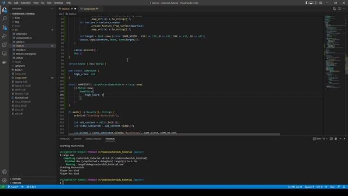Click the open changes icon in editor toolbar
The width and height of the screenshot is (348, 196).
(334, 9)
